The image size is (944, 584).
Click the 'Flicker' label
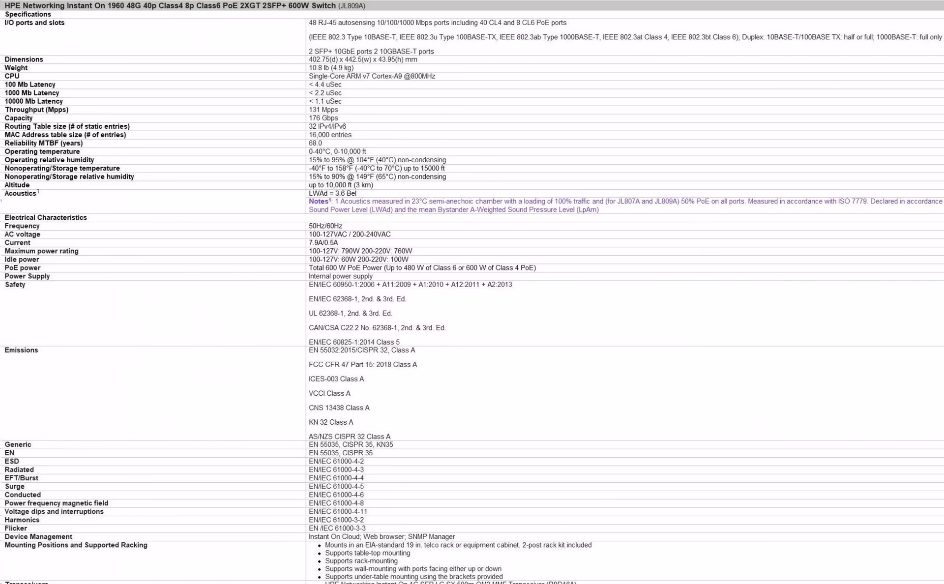click(16, 528)
